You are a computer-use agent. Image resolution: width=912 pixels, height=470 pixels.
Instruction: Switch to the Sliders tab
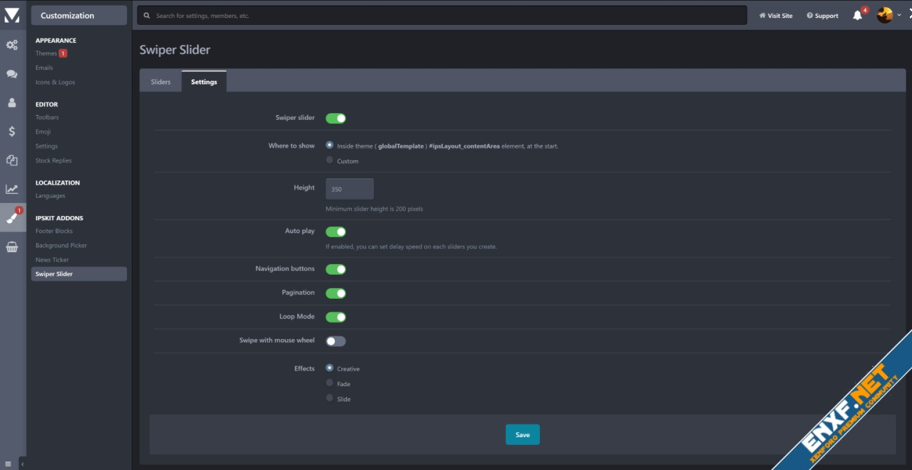coord(161,82)
